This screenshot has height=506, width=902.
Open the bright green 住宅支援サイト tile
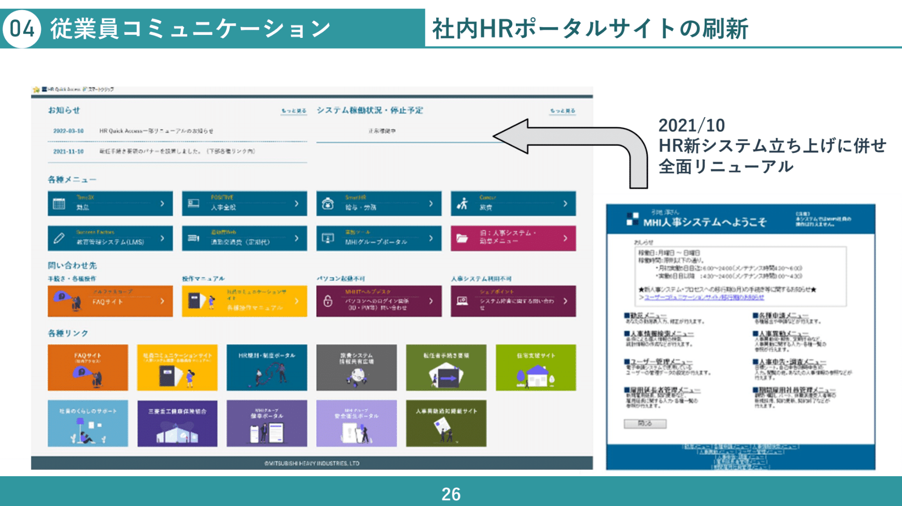[536, 368]
